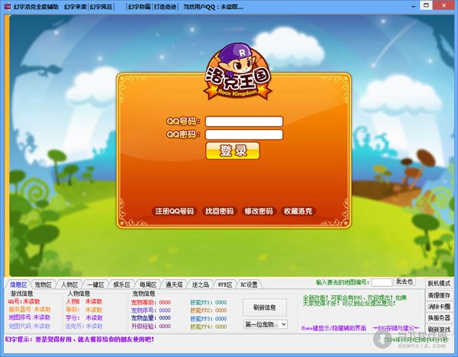458x357 pixels.
Task: Switch to the 宠物区 tab
Action: click(x=44, y=285)
